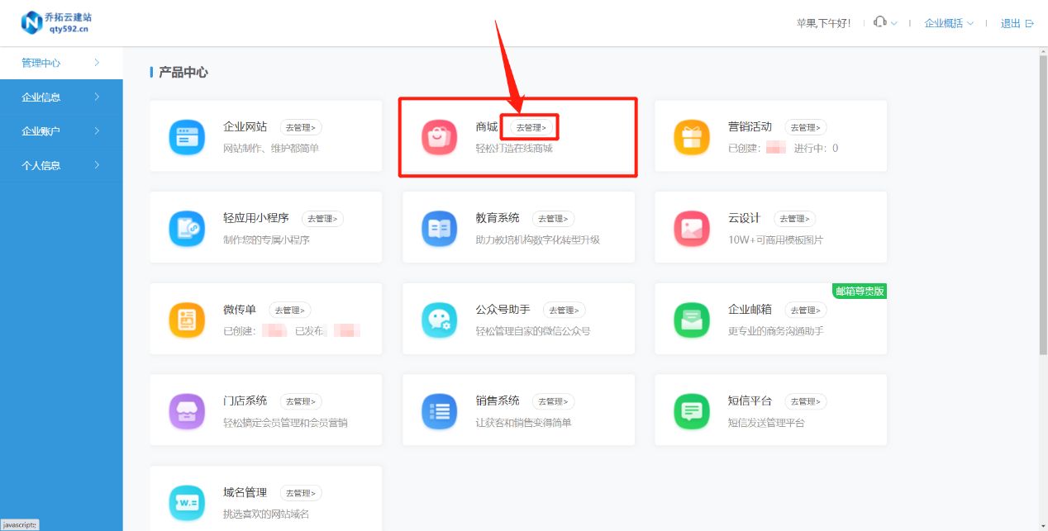
Task: Click the 轻应用小程序 mini-program icon
Action: (x=187, y=227)
